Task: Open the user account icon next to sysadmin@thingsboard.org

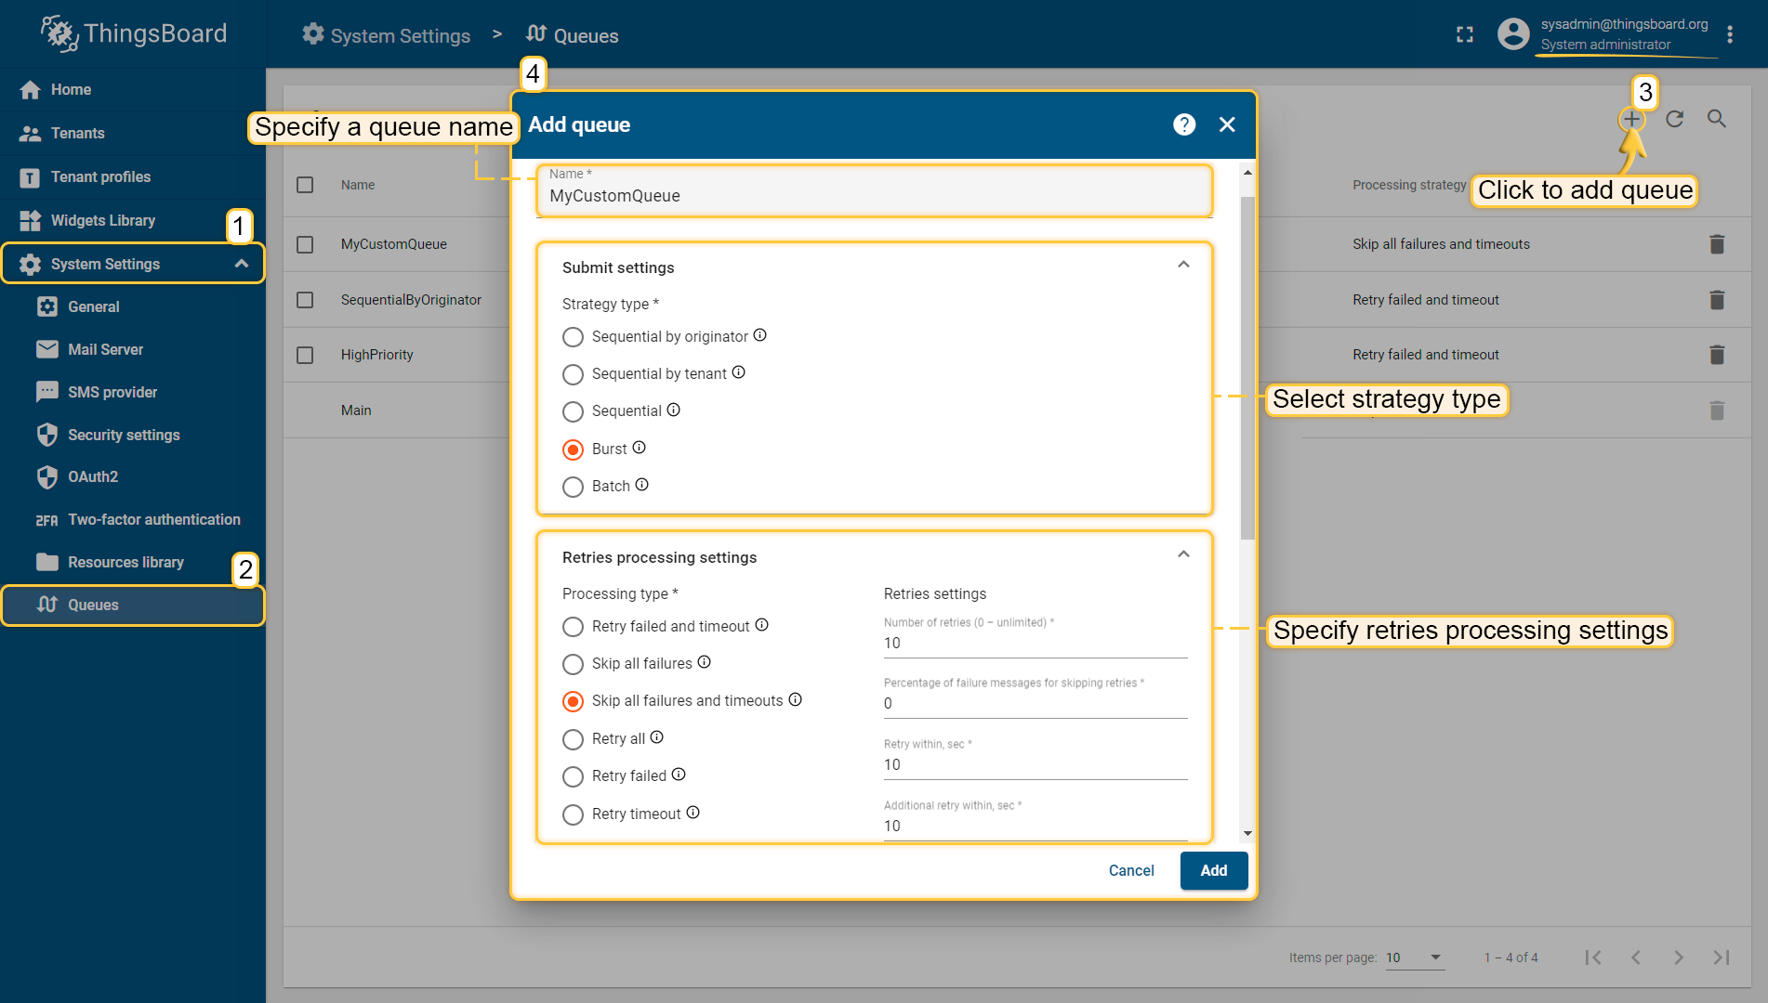Action: [1513, 34]
